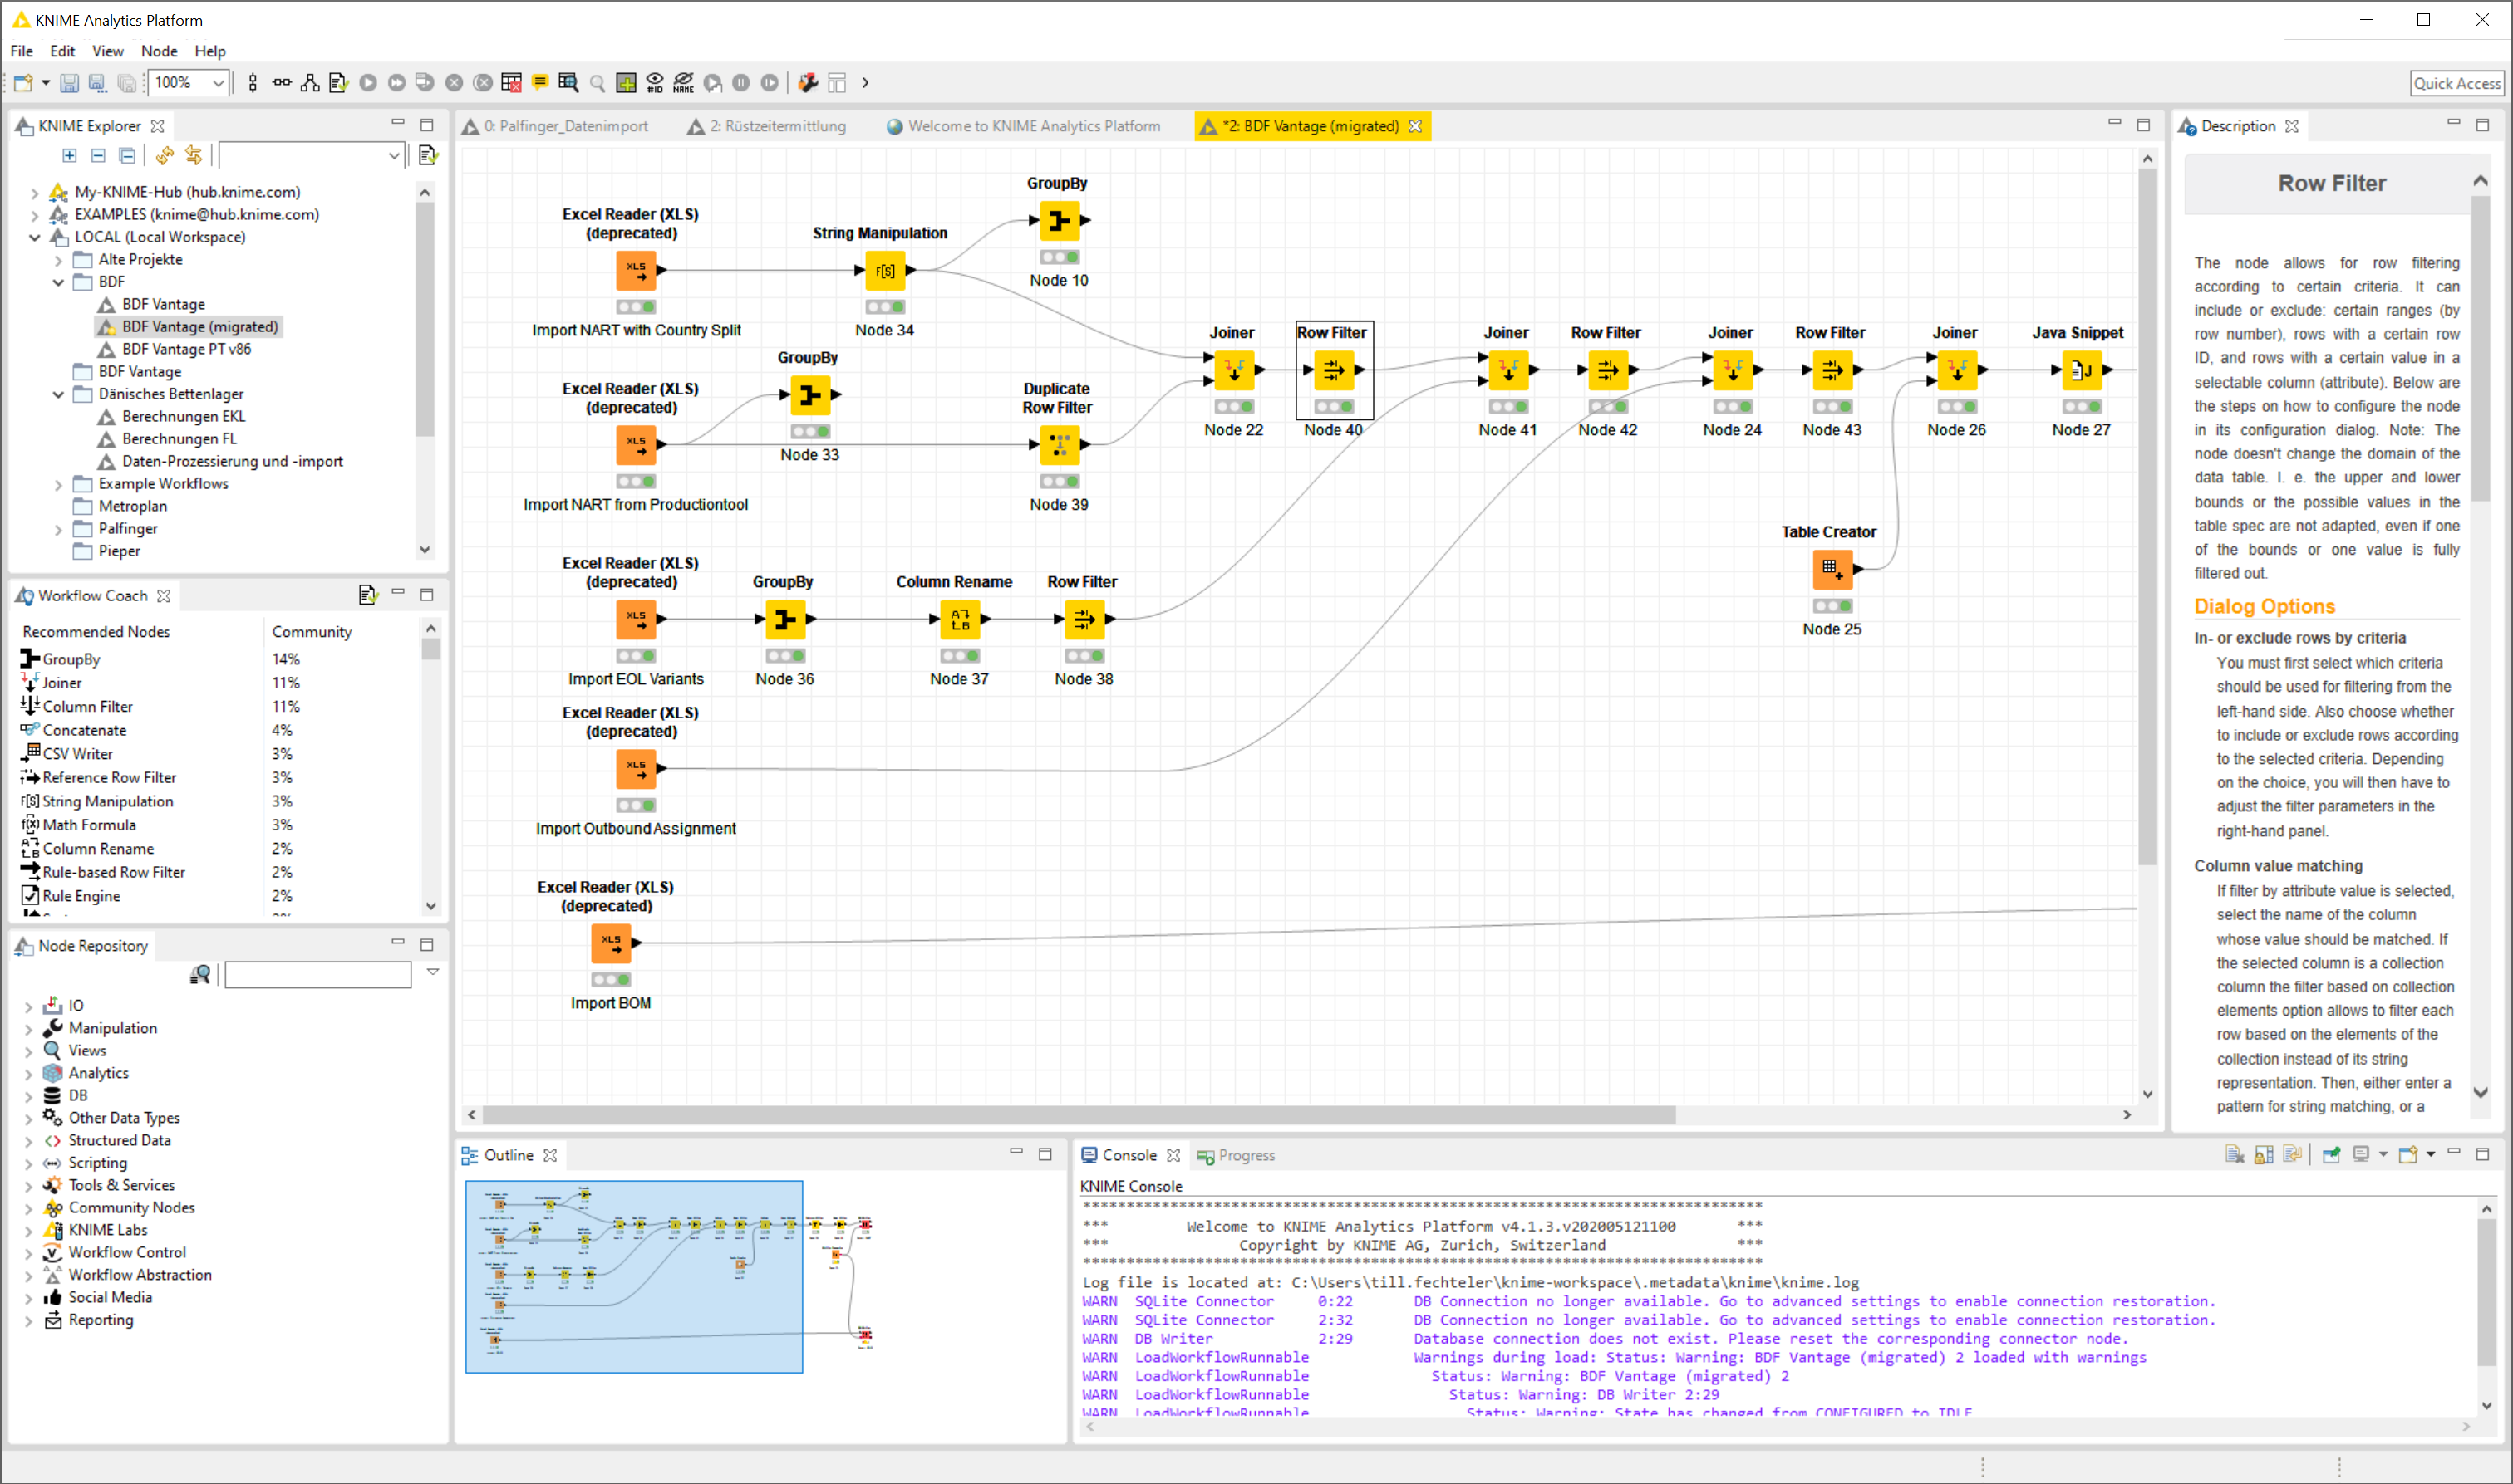Expand the EXAMPLES server tree node

tap(34, 215)
